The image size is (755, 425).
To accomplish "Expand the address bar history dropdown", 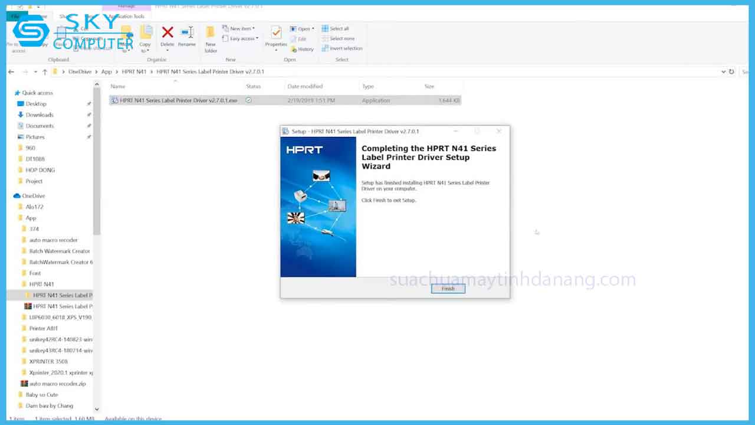I will click(x=724, y=72).
